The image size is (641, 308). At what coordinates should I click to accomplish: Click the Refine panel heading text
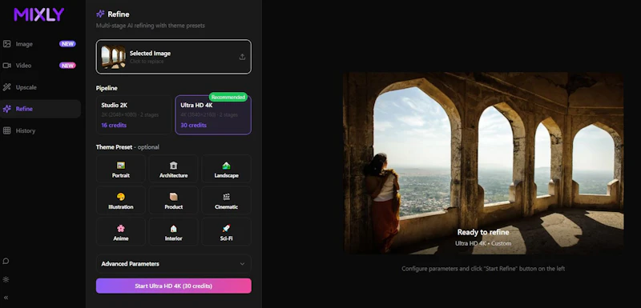pyautogui.click(x=119, y=14)
